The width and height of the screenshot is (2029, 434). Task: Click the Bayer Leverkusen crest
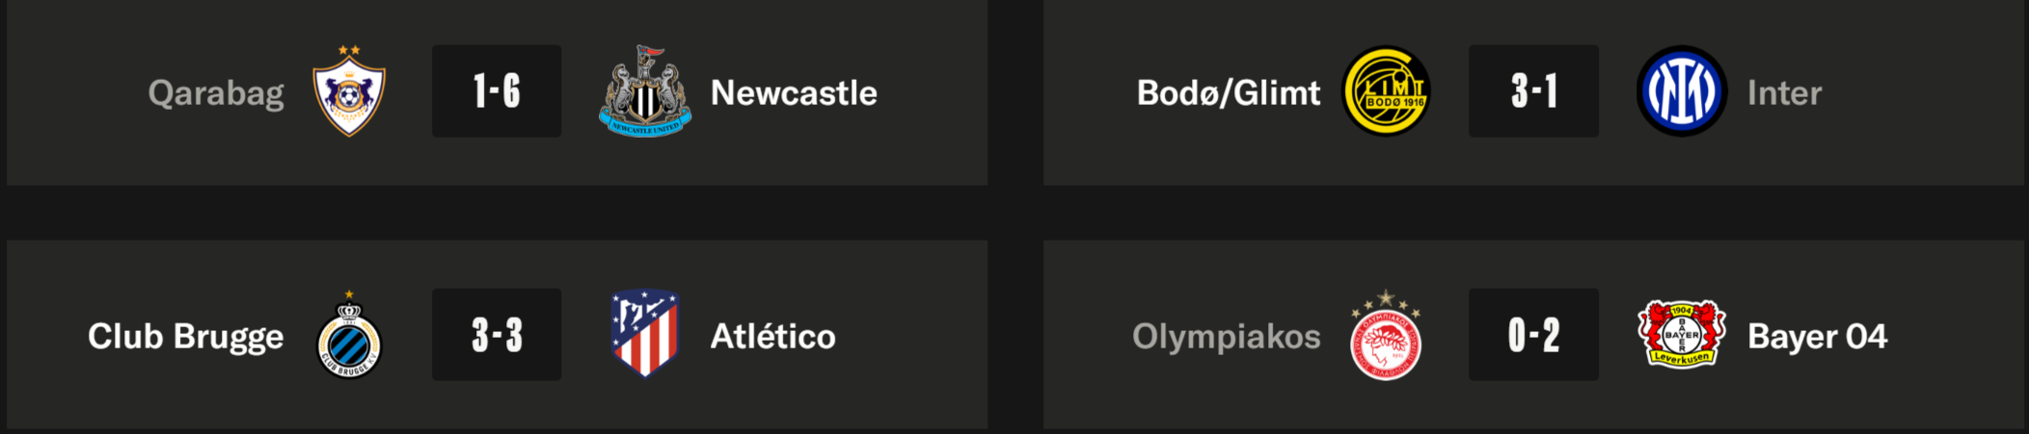point(1681,334)
